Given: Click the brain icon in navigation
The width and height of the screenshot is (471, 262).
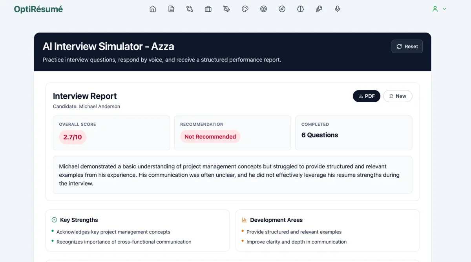Looking at the screenshot, I should pyautogui.click(x=300, y=9).
